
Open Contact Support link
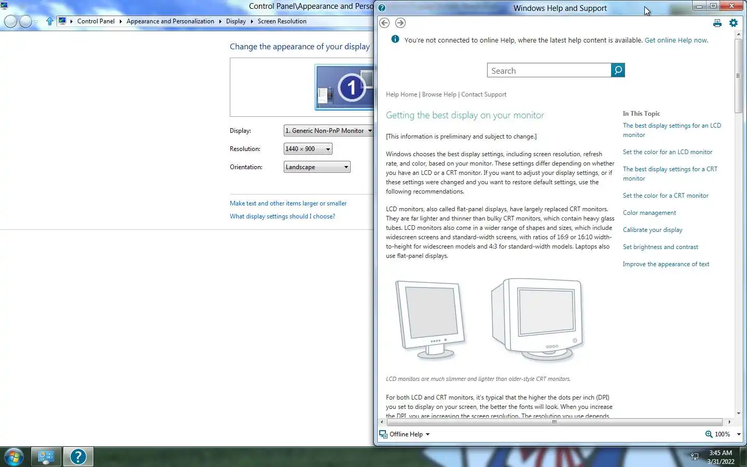[483, 94]
